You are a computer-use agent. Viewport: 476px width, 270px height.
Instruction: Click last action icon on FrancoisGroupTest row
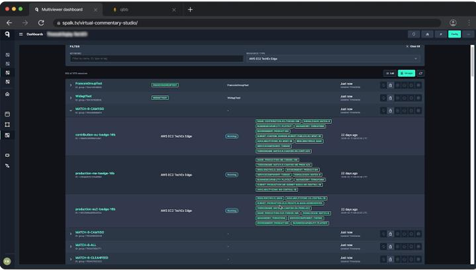click(x=418, y=85)
